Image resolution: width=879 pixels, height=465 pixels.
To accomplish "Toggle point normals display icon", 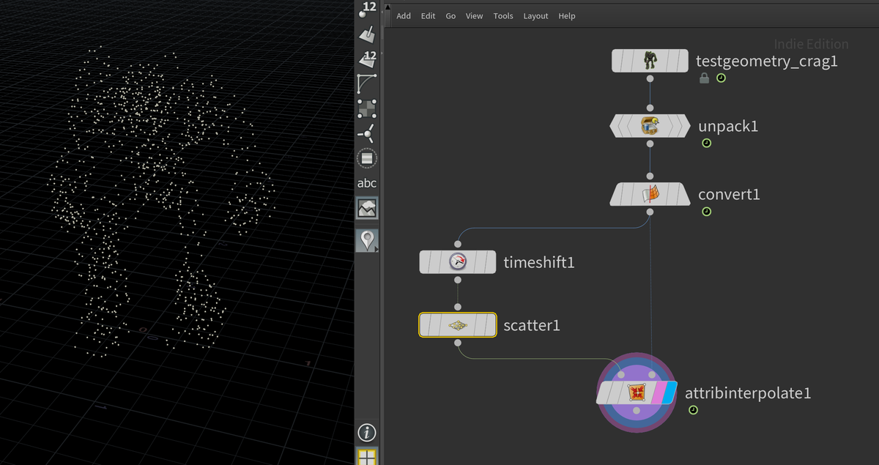I will coord(367,133).
